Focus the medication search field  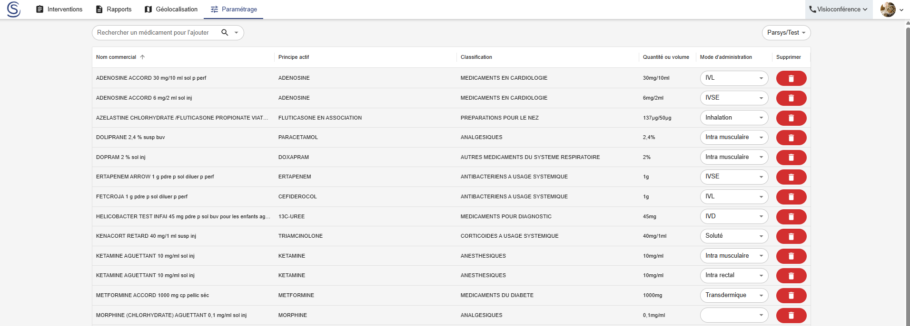pos(153,33)
